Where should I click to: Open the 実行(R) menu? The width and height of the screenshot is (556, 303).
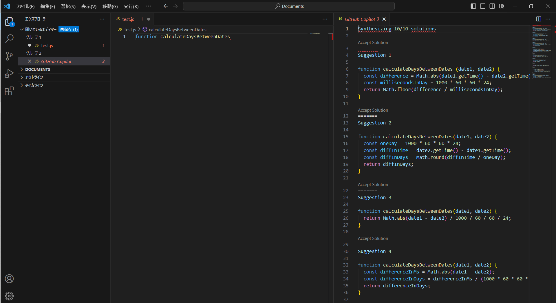[x=131, y=6]
